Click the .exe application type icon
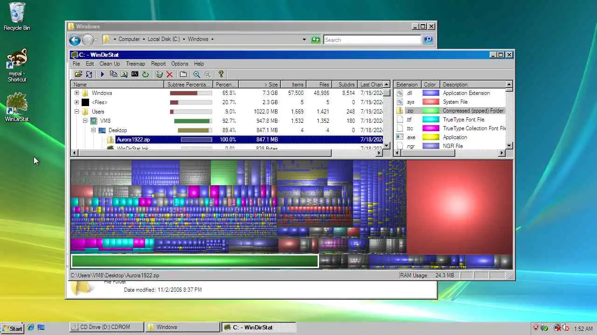 click(400, 137)
